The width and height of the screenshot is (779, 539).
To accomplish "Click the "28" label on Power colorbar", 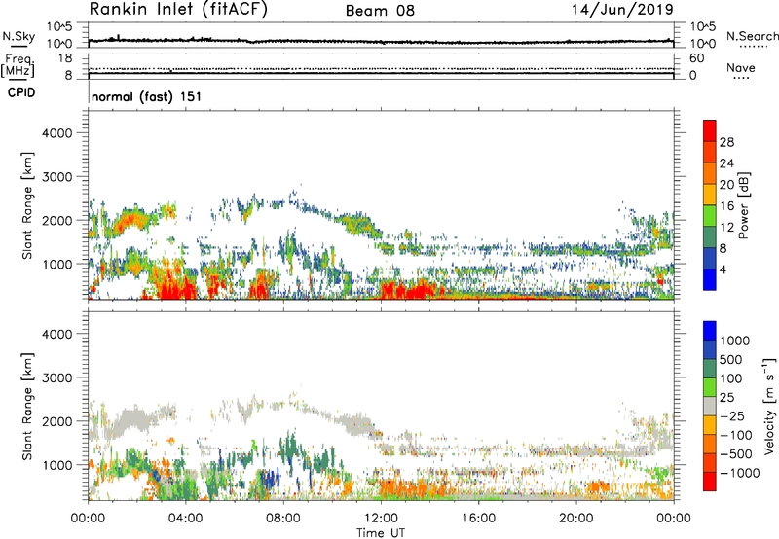I will (726, 142).
